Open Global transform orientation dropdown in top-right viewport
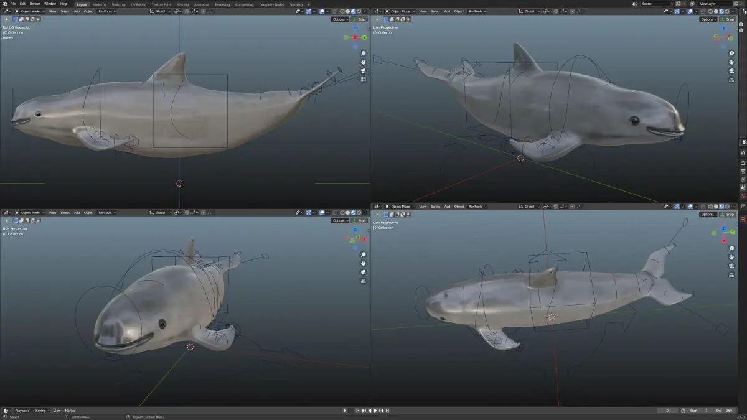 click(530, 11)
